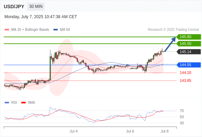Click the 145.14 current price tag
This screenshot has width=202, height=137.
189,52
